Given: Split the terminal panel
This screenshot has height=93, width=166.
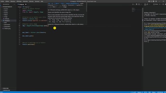Looking at the screenshot, I should [163, 4].
